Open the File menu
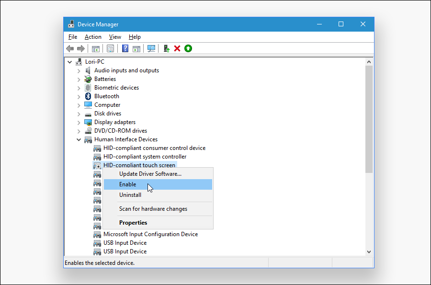Viewport: 431px width, 285px height. tap(73, 37)
